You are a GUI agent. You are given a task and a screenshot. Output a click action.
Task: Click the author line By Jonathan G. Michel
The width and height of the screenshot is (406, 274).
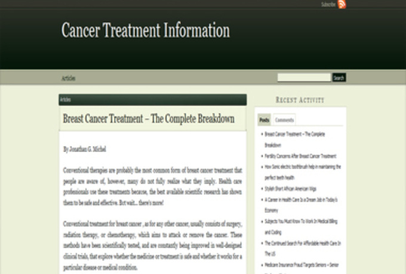pos(85,149)
